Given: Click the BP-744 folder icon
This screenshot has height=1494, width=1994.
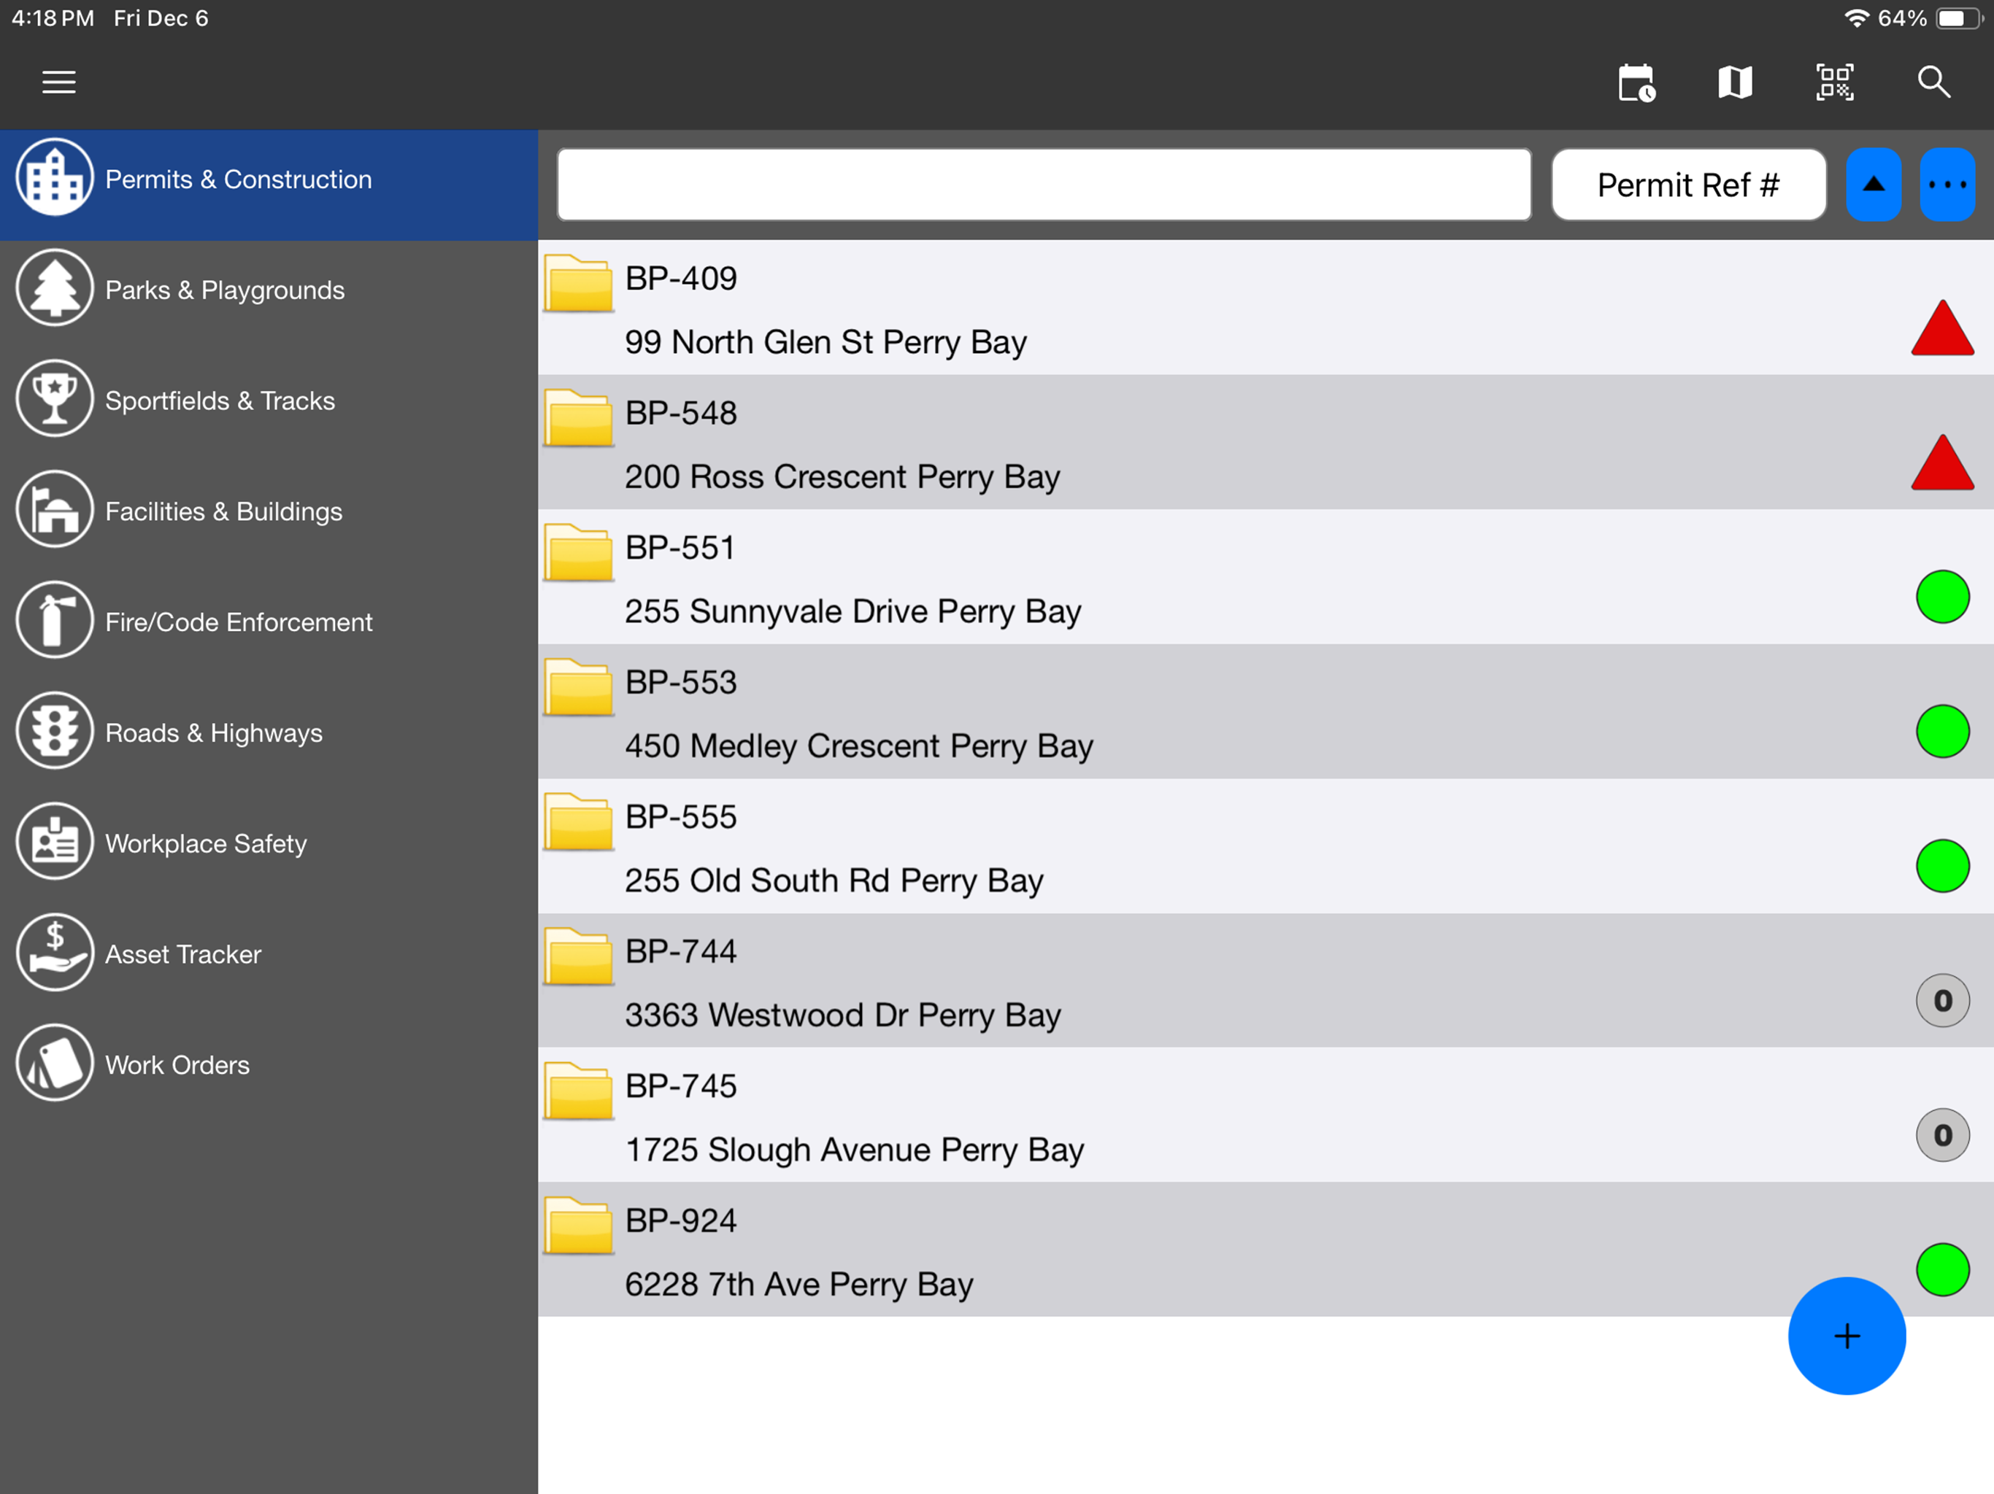Looking at the screenshot, I should (579, 955).
